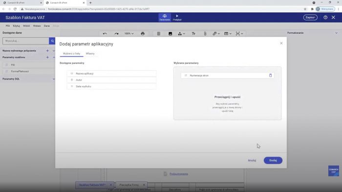Insert an image using the picture icon
Image resolution: width=342 pixels, height=192 pixels.
coord(170,34)
